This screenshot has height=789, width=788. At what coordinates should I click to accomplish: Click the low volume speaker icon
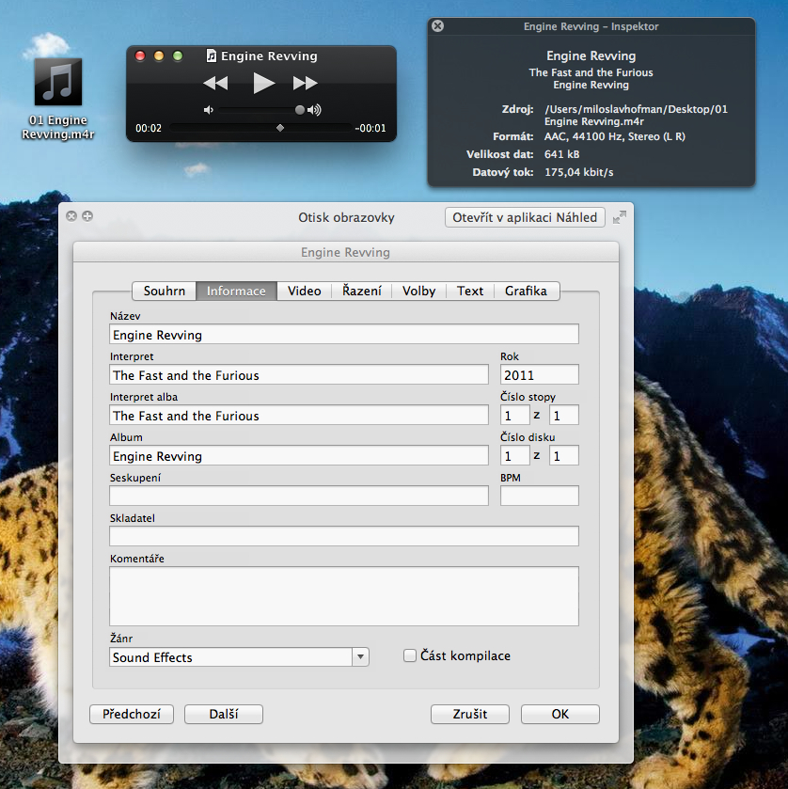208,110
